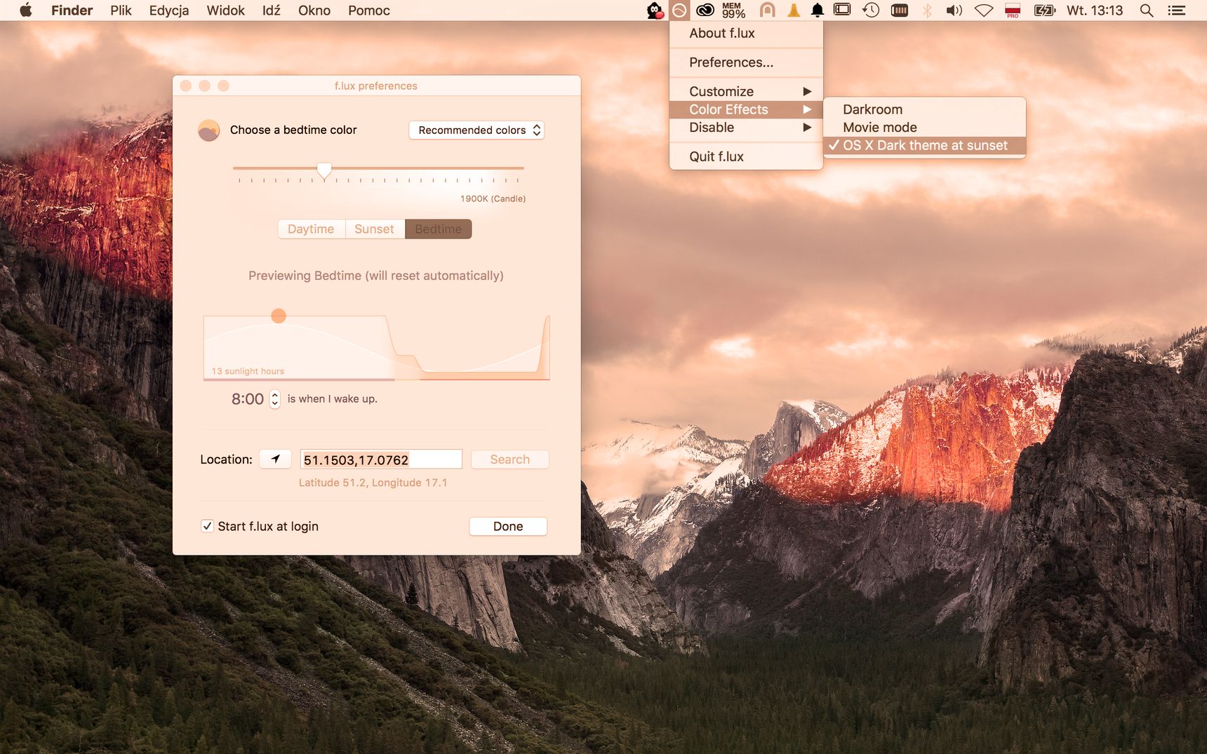Image resolution: width=1207 pixels, height=754 pixels.
Task: Open the Recommended colors dropdown
Action: 476,130
